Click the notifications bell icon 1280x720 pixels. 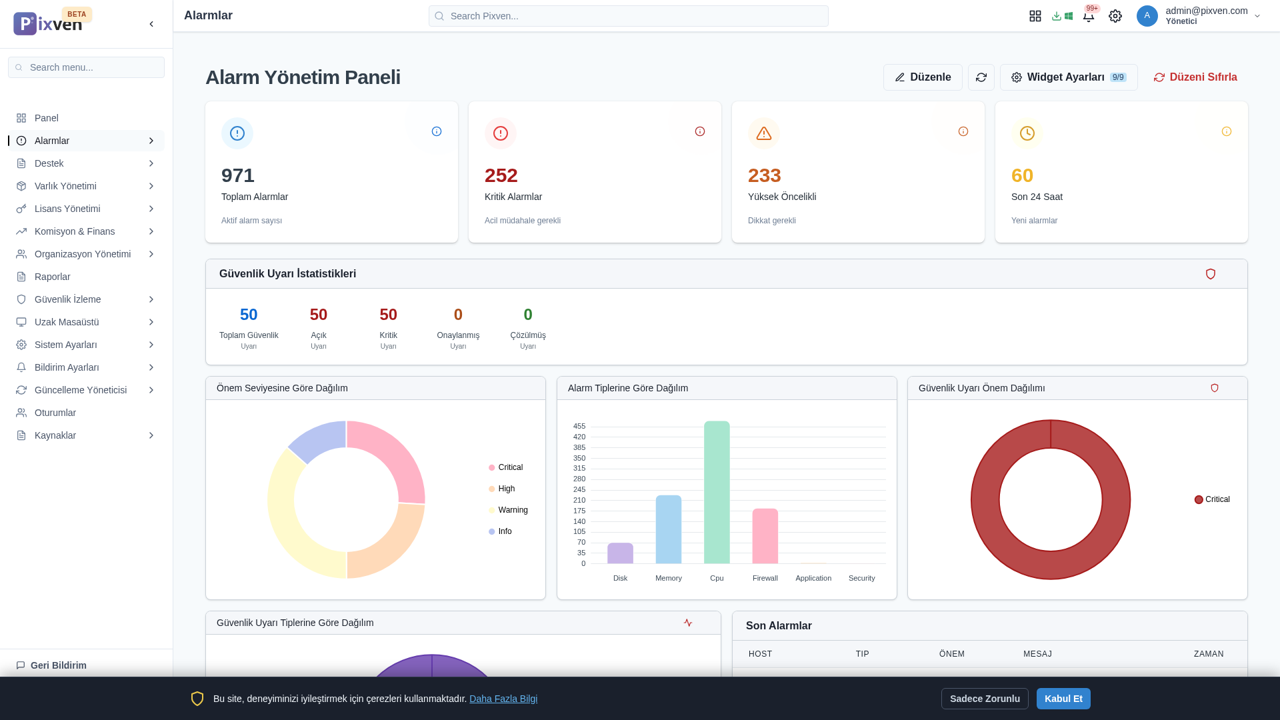coord(1088,17)
